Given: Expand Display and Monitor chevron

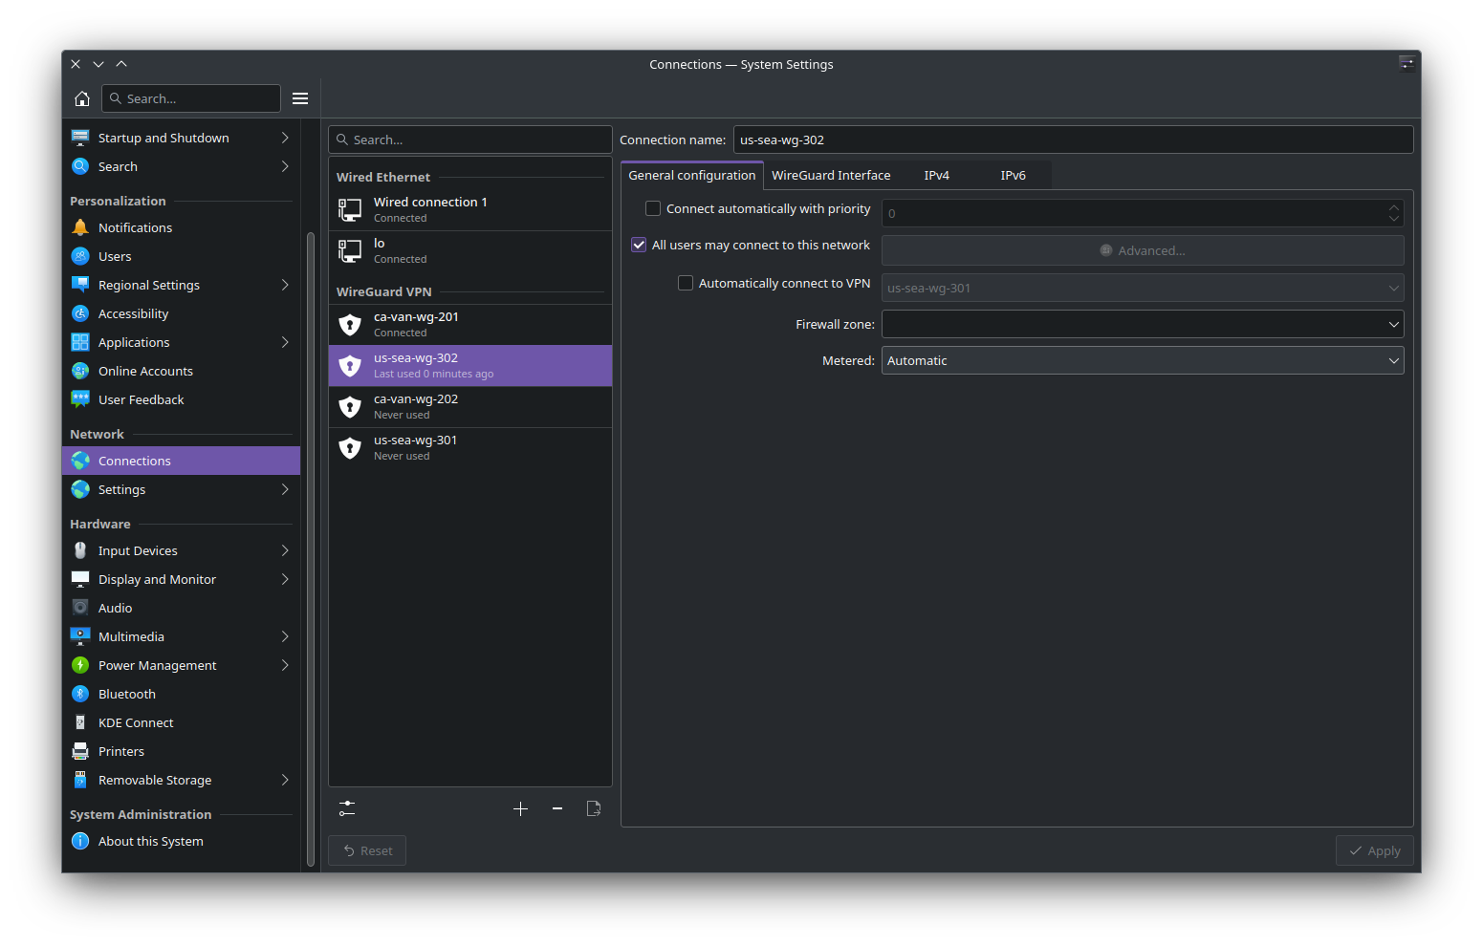Looking at the screenshot, I should coord(285,579).
